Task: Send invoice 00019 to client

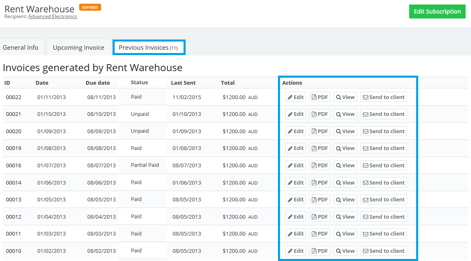Action: 384,148
